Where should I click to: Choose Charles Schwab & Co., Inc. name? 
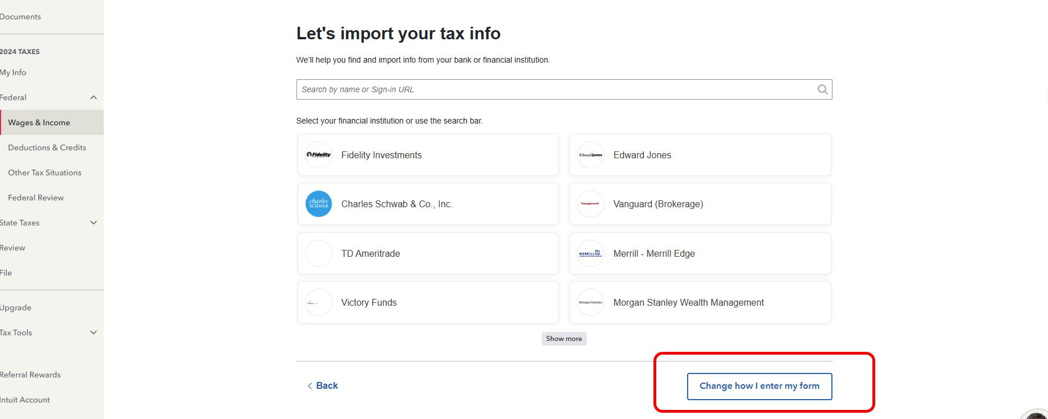click(397, 204)
